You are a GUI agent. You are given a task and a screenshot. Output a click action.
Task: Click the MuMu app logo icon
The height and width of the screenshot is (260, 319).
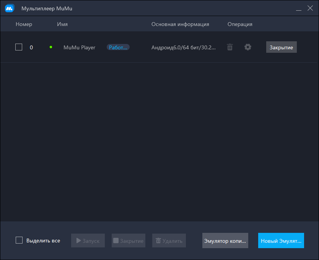[10, 8]
